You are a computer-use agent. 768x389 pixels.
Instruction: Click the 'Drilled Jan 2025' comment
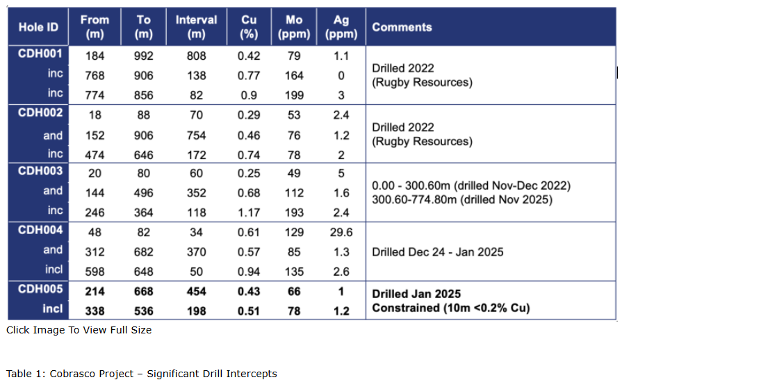(416, 294)
